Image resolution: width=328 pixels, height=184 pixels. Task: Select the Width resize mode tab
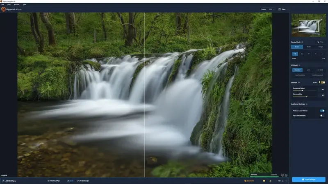[x=309, y=47]
